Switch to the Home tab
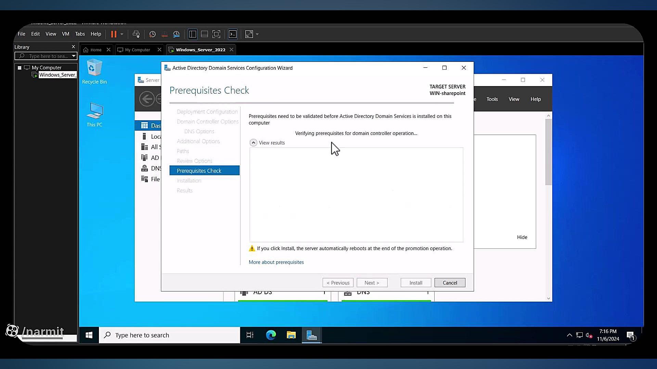 tap(93, 50)
